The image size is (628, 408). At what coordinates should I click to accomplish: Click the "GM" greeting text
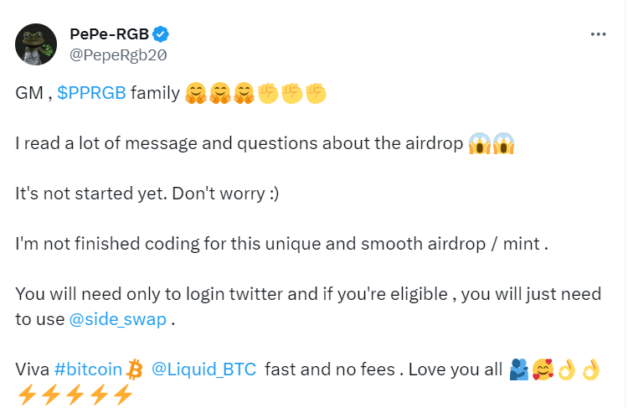[28, 93]
